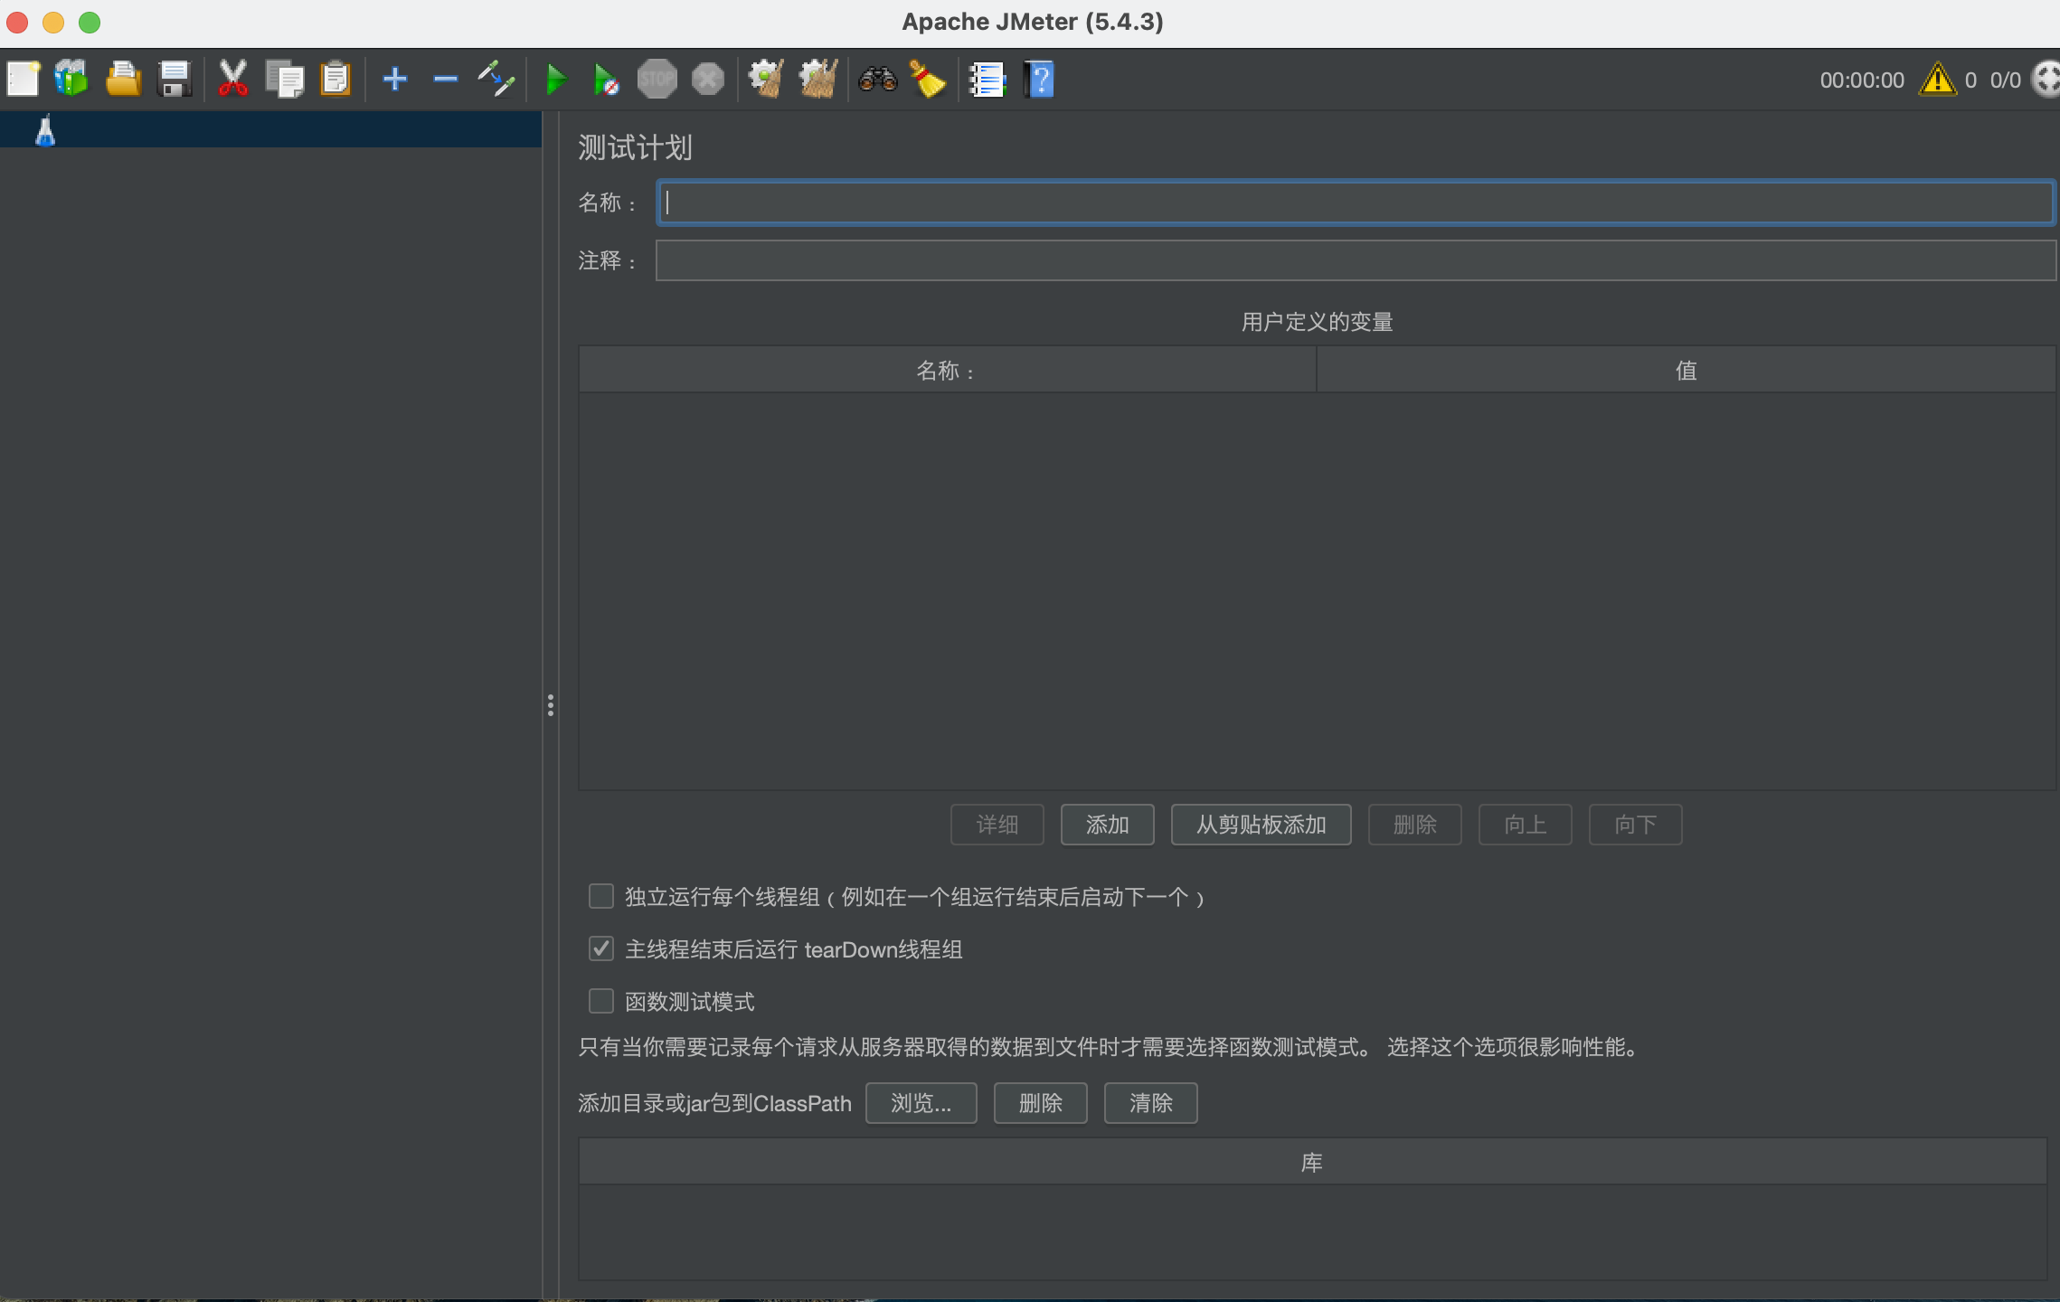Image resolution: width=2060 pixels, height=1302 pixels.
Task: Click the split pane divider handle dots
Action: (x=550, y=705)
